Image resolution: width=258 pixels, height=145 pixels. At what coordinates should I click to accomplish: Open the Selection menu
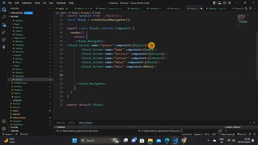pyautogui.click(x=27, y=3)
